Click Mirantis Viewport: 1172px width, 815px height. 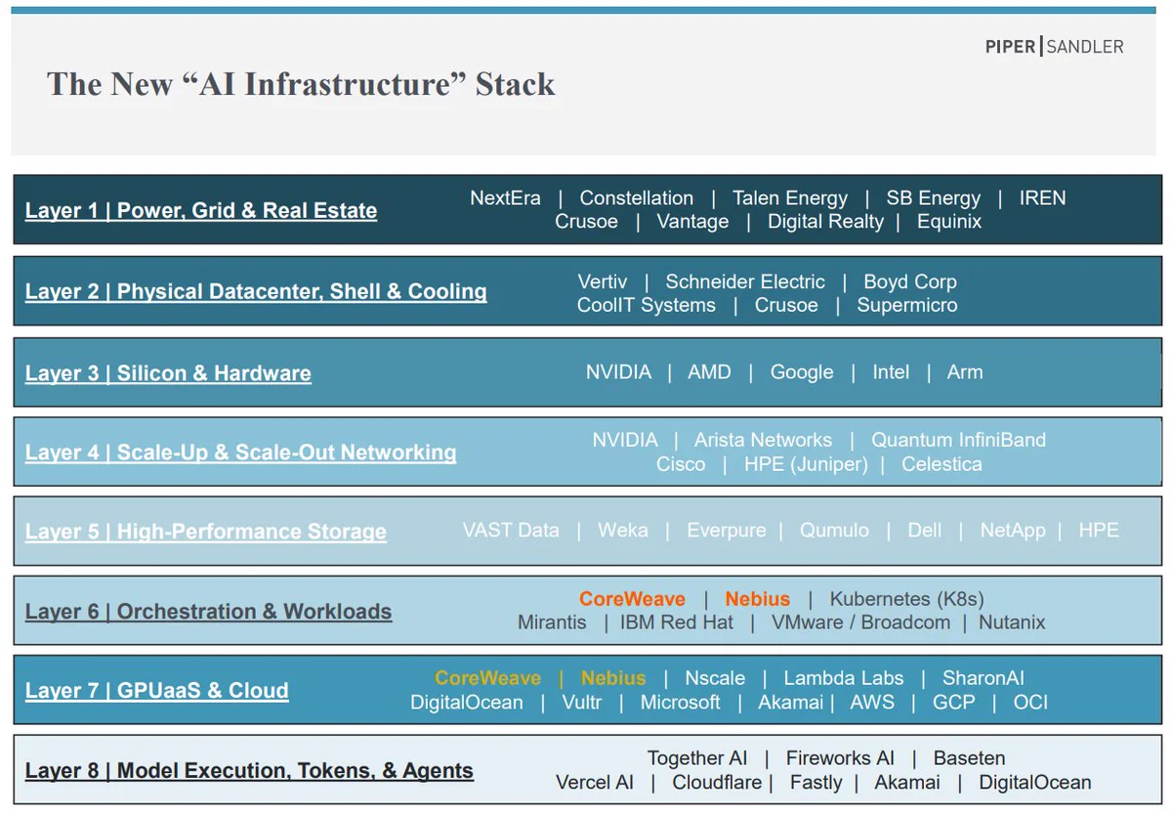(x=552, y=622)
